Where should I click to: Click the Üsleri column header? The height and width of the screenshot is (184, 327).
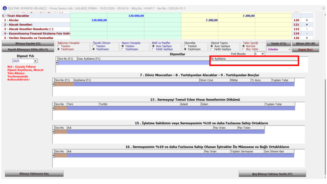click(x=233, y=104)
